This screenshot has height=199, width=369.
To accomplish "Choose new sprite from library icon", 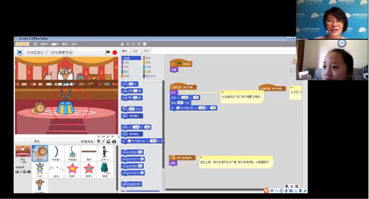I will pos(99,141).
